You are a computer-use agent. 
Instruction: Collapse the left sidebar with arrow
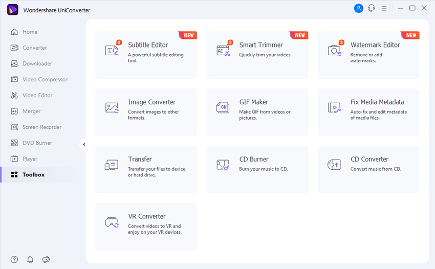tap(84, 145)
